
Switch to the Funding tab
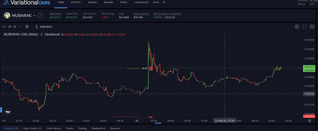[82, 128]
